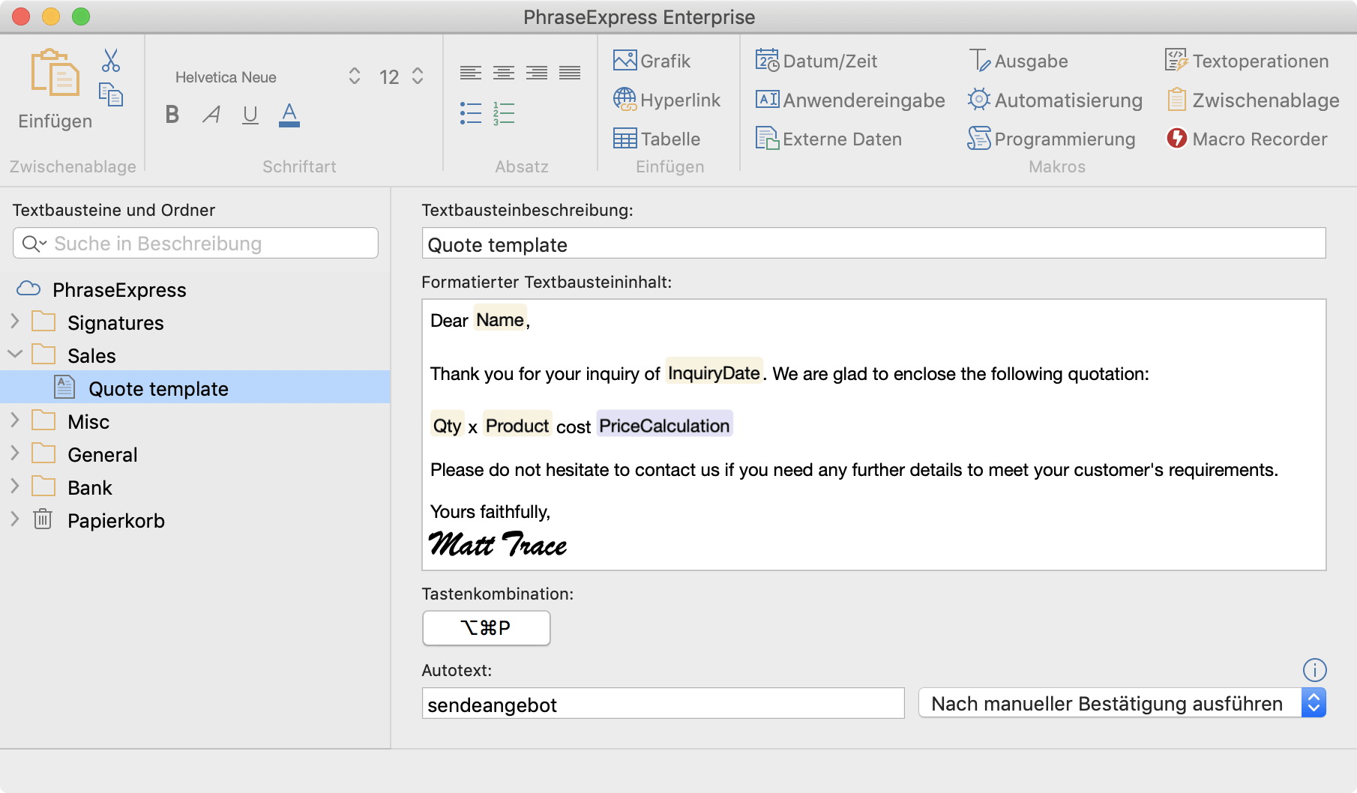The height and width of the screenshot is (793, 1357).
Task: Expand the Signatures folder
Action: click(x=15, y=322)
